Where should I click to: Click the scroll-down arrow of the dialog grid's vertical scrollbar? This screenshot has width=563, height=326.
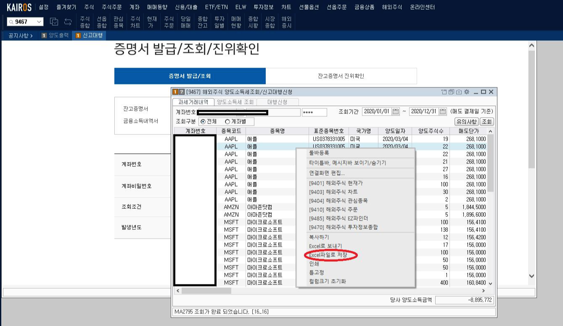[490, 284]
